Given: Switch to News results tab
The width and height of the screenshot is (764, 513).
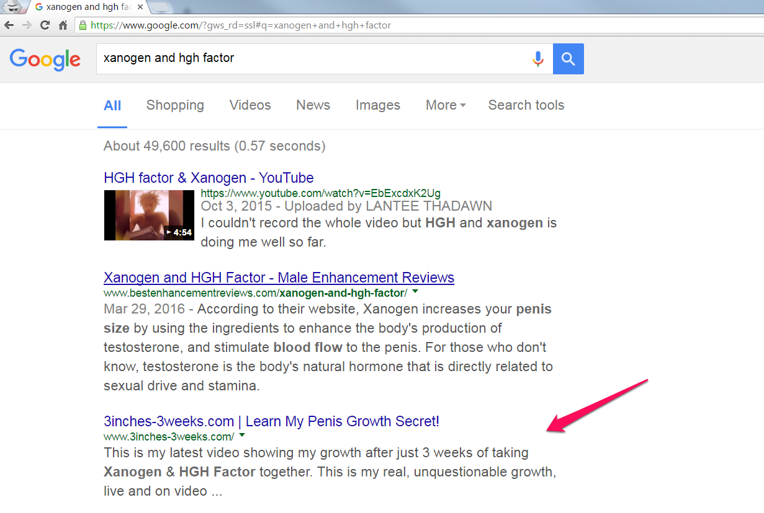Looking at the screenshot, I should pyautogui.click(x=313, y=105).
